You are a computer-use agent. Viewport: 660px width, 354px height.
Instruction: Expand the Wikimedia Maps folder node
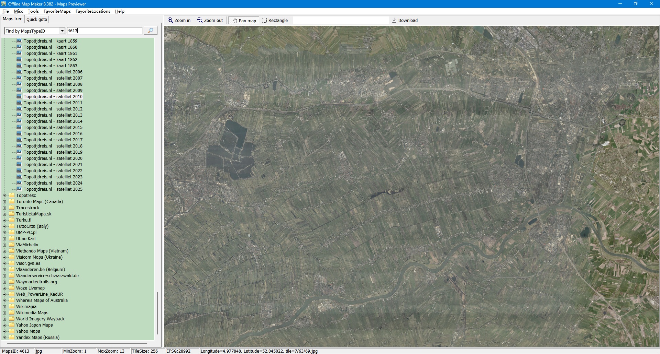[x=4, y=313]
